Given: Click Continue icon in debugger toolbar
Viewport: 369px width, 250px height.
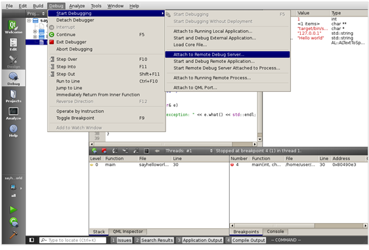Looking at the screenshot, I should pos(95,151).
